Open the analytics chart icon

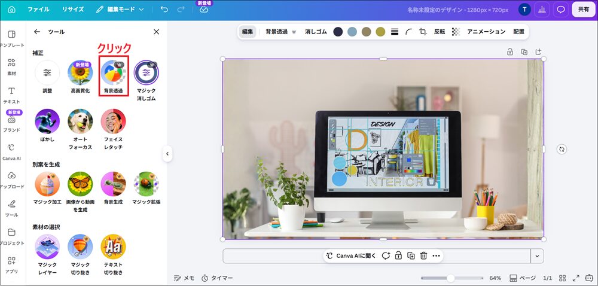click(x=542, y=10)
